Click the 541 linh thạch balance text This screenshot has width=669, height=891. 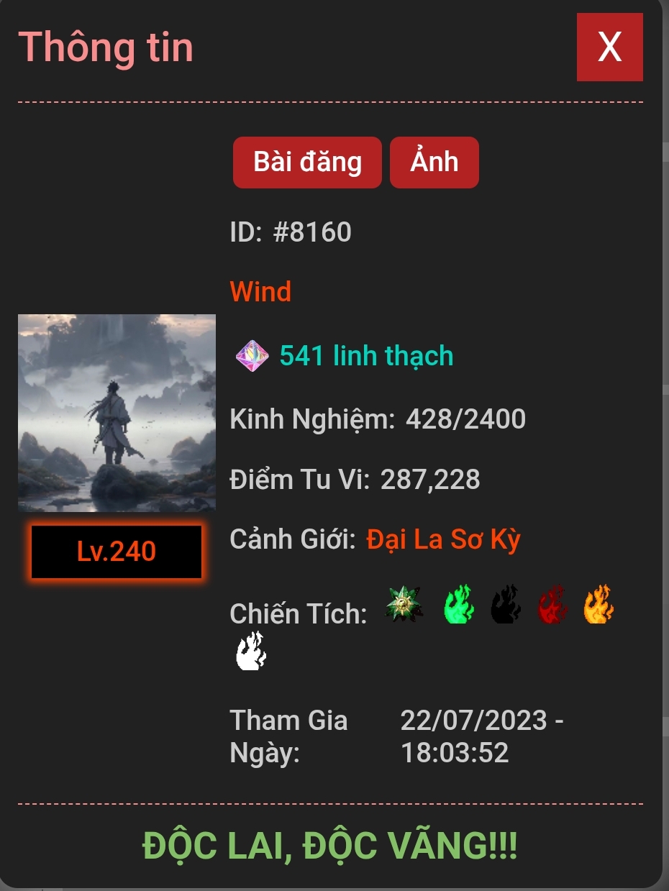[367, 356]
